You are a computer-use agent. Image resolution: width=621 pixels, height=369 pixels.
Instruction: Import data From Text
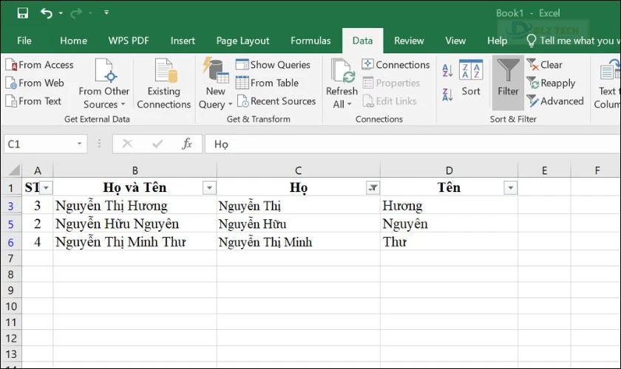[x=34, y=101]
